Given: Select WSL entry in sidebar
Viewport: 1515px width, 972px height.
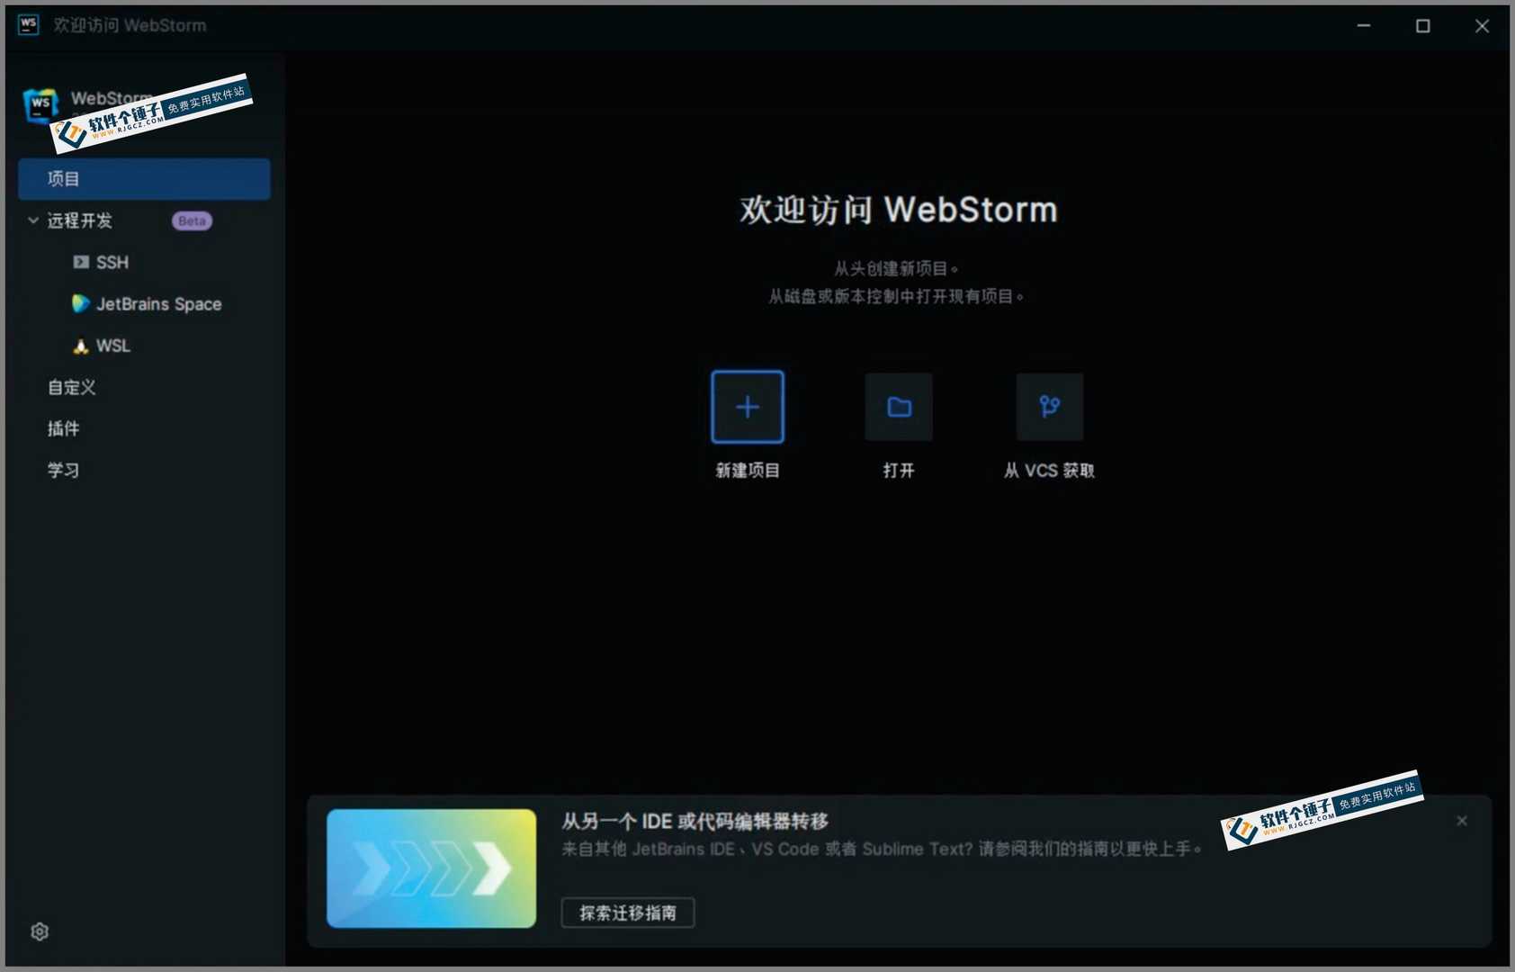Looking at the screenshot, I should pos(113,346).
